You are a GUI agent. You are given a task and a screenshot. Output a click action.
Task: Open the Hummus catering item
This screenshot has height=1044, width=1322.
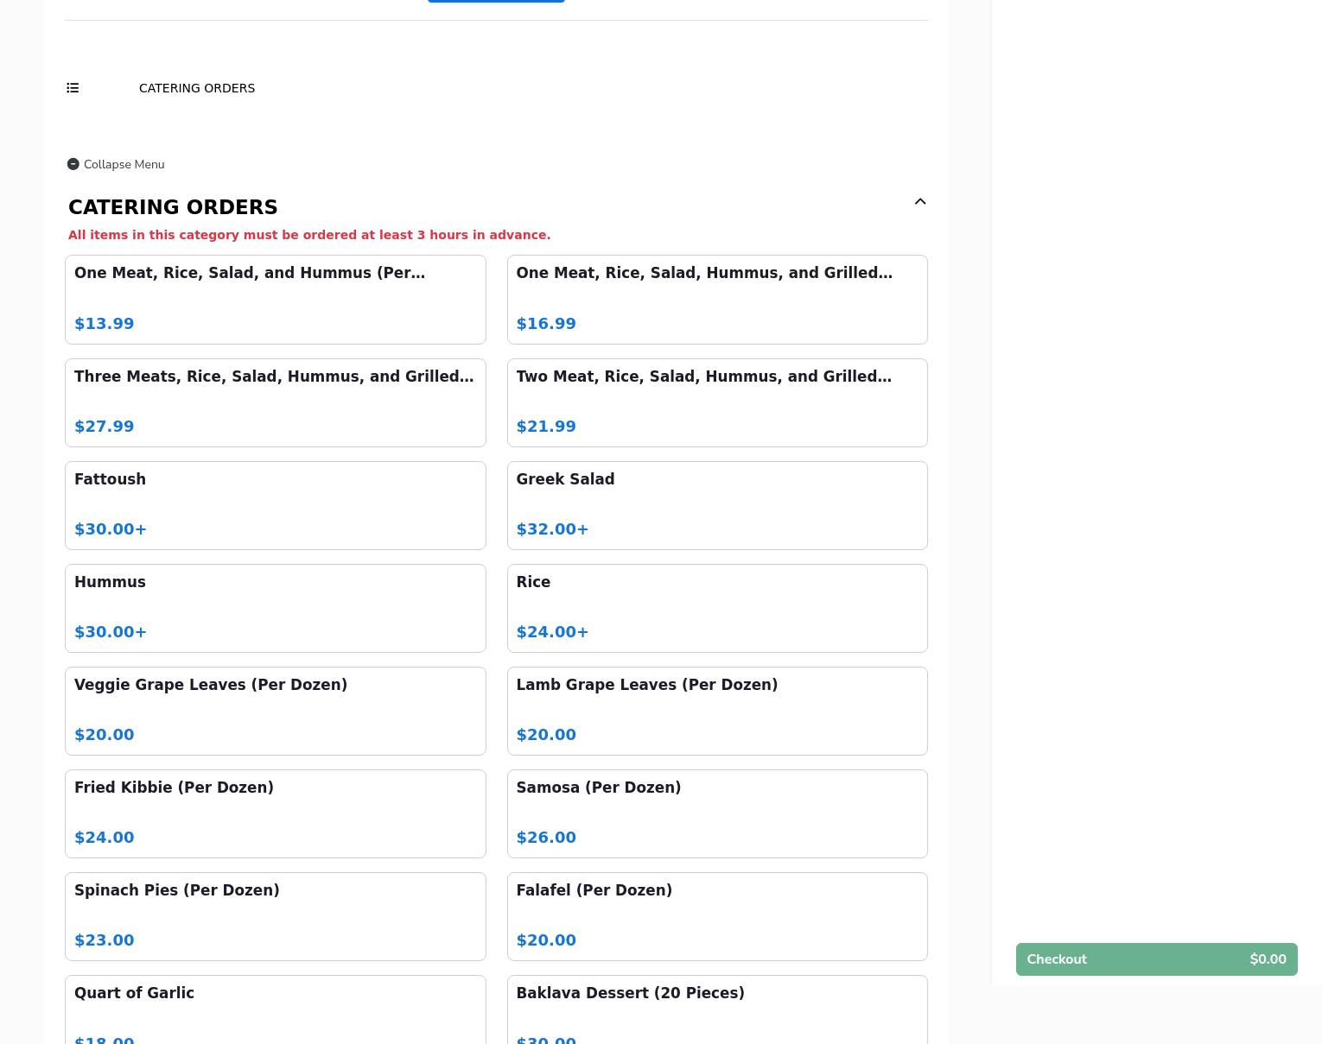tap(276, 609)
